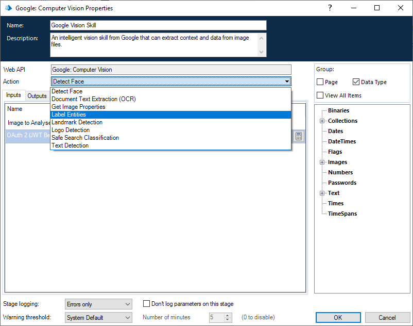Select Flags in the data tree
The width and height of the screenshot is (413, 326).
pyautogui.click(x=335, y=152)
